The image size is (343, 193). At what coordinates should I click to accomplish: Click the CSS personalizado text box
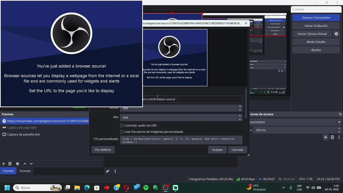pos(181,140)
